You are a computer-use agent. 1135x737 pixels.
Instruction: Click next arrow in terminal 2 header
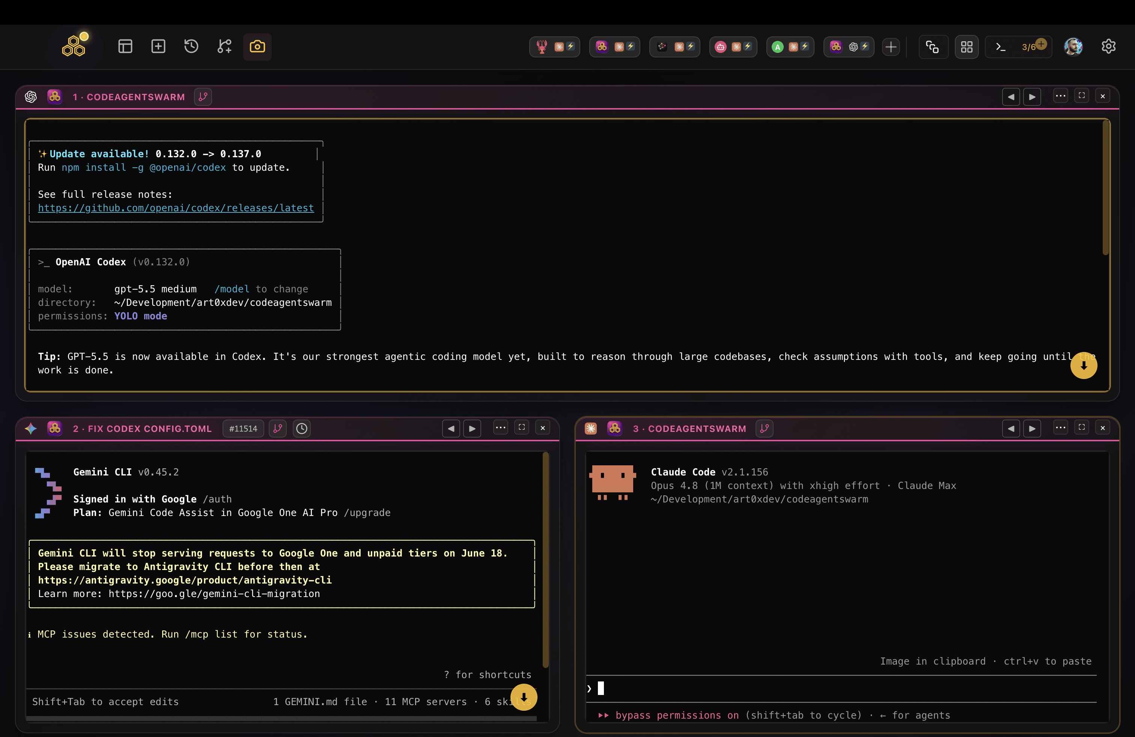pos(472,429)
